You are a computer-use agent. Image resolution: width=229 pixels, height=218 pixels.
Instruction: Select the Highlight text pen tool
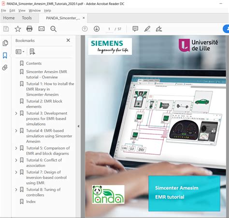point(147,29)
